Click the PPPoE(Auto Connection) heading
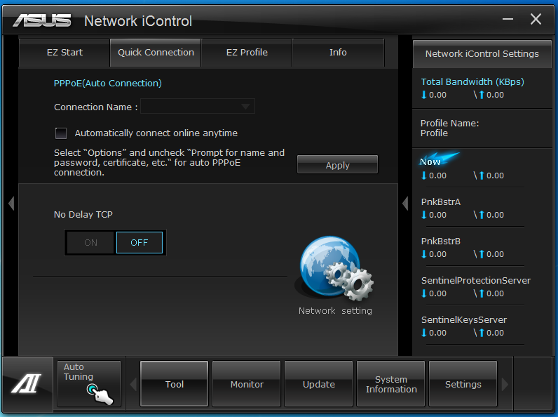The height and width of the screenshot is (417, 558). point(107,84)
